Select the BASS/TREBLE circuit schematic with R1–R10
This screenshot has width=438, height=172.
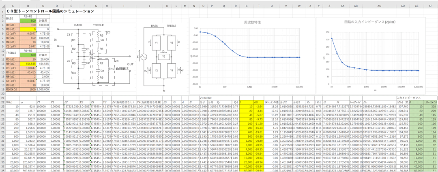[94, 57]
